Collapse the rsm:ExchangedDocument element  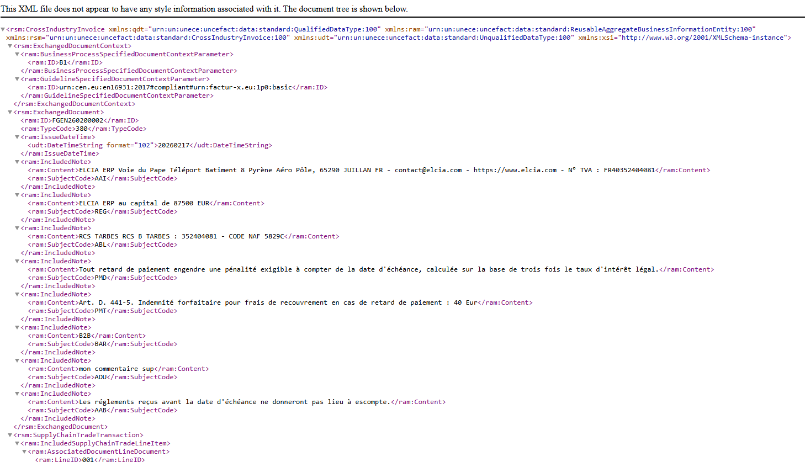pos(9,111)
